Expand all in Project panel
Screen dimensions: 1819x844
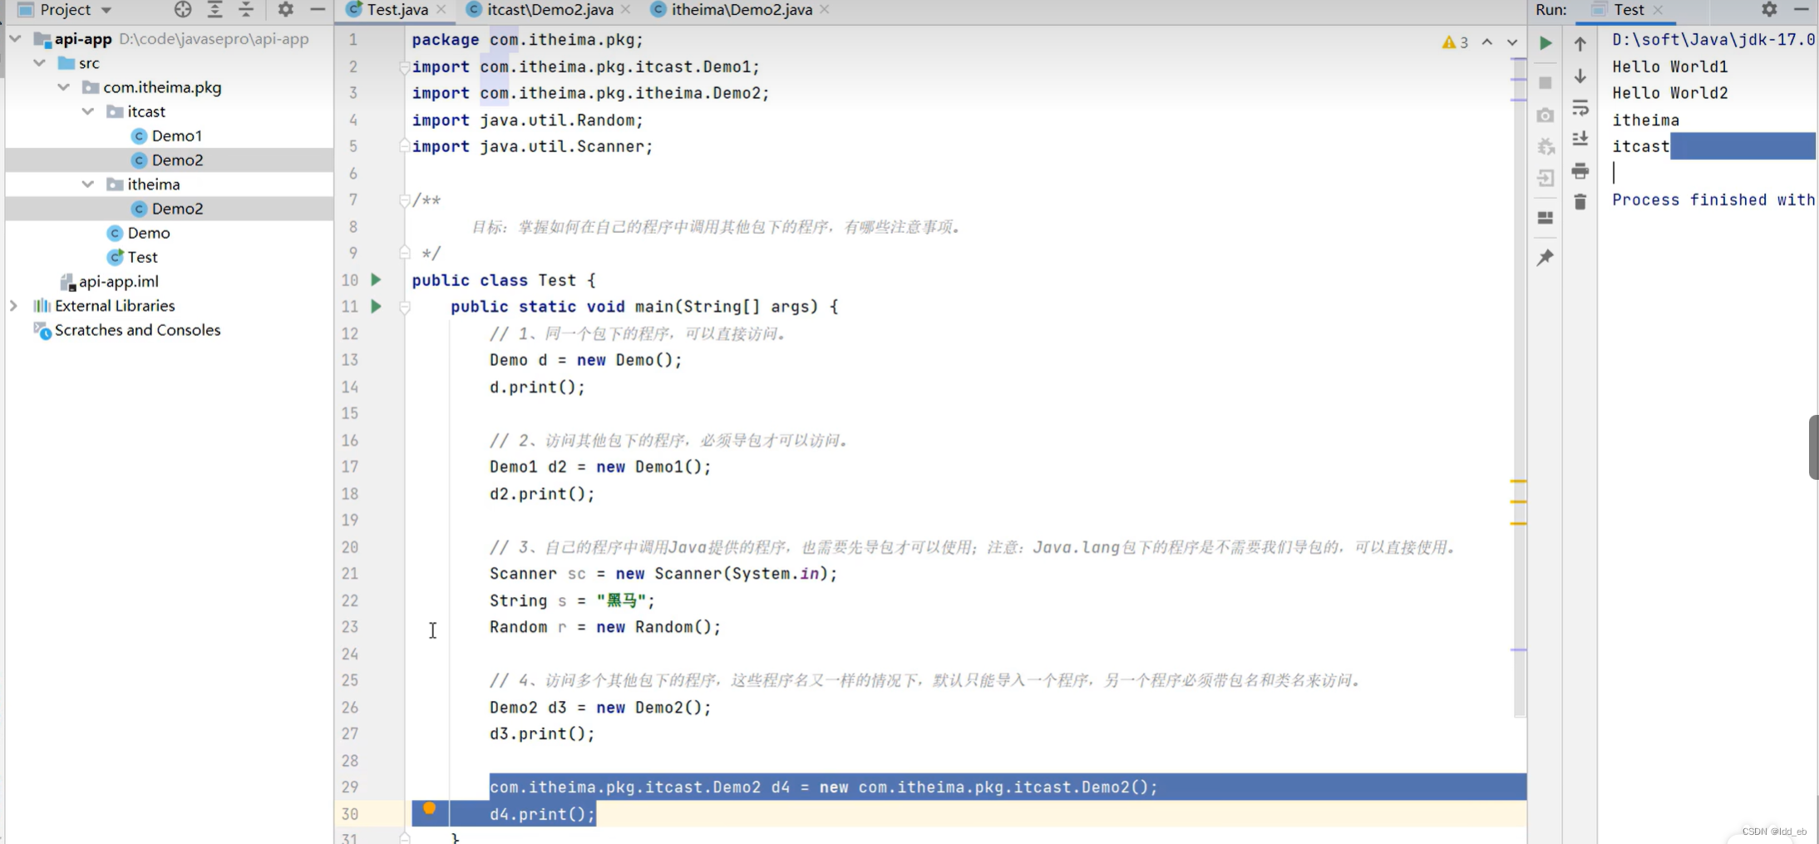tap(214, 10)
